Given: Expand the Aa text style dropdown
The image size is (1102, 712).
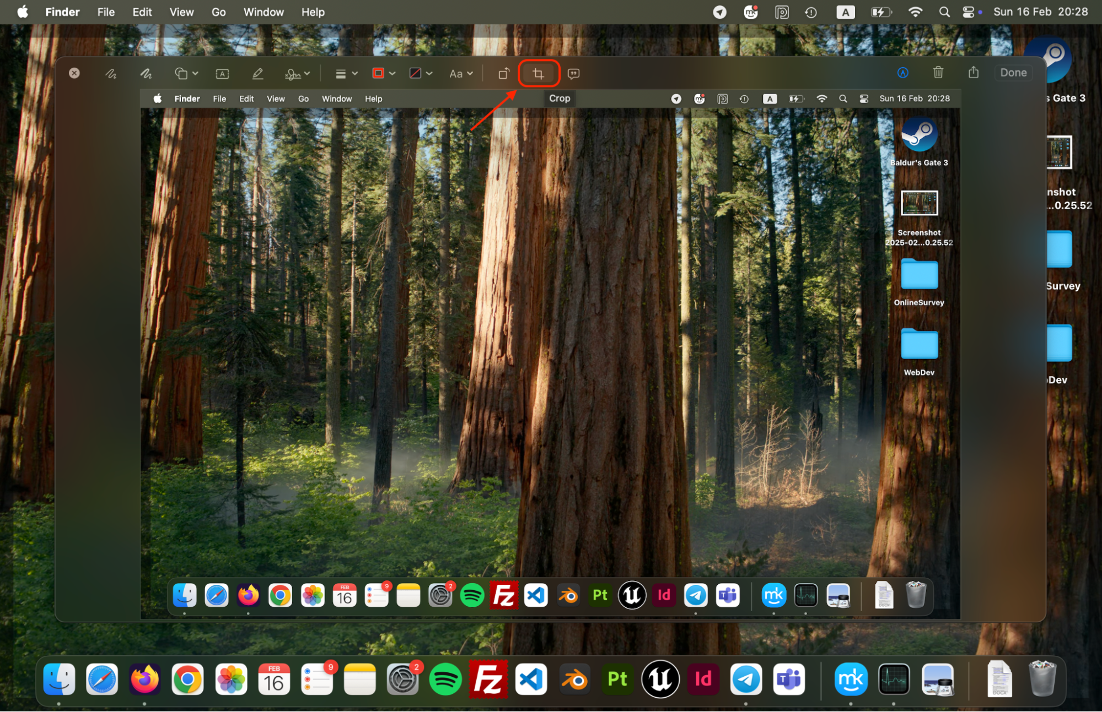Looking at the screenshot, I should coord(461,73).
